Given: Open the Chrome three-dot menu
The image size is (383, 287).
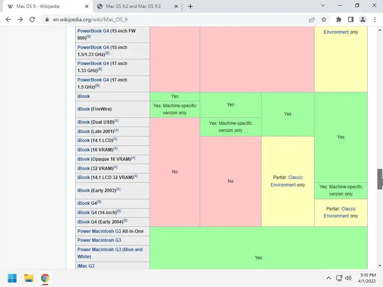Looking at the screenshot, I should (x=375, y=19).
